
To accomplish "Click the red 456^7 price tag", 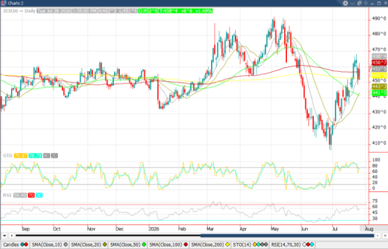I will 379,63.
